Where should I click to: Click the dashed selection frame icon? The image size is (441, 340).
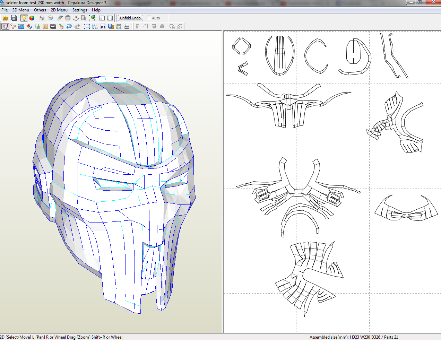[87, 26]
